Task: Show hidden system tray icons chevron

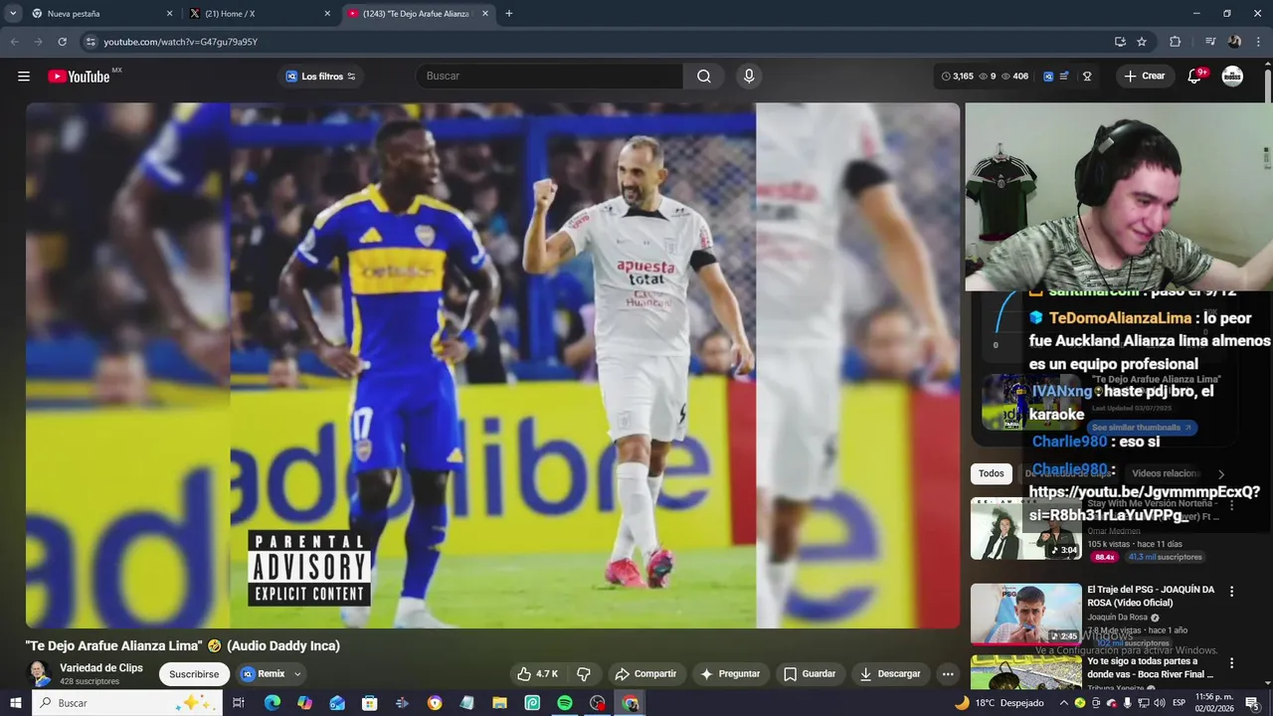Action: pyautogui.click(x=1063, y=703)
